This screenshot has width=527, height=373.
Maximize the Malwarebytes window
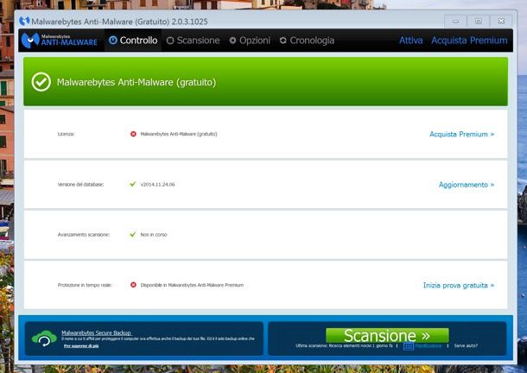click(x=479, y=22)
